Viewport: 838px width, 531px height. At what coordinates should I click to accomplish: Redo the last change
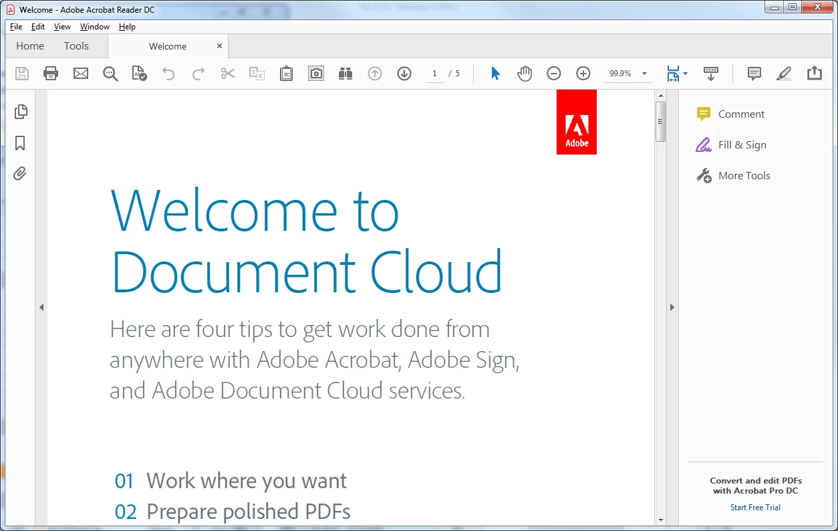click(x=198, y=74)
